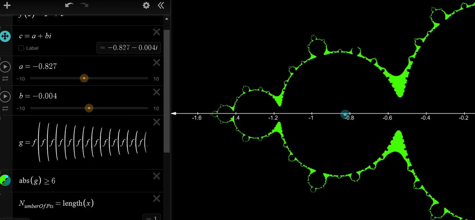This screenshot has height=220, width=475.
Task: Toggle the color icon for abs(g) ≥ 6
Action: click(x=5, y=180)
